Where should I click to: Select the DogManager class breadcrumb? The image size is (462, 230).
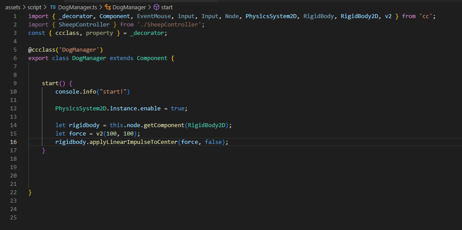tap(129, 7)
